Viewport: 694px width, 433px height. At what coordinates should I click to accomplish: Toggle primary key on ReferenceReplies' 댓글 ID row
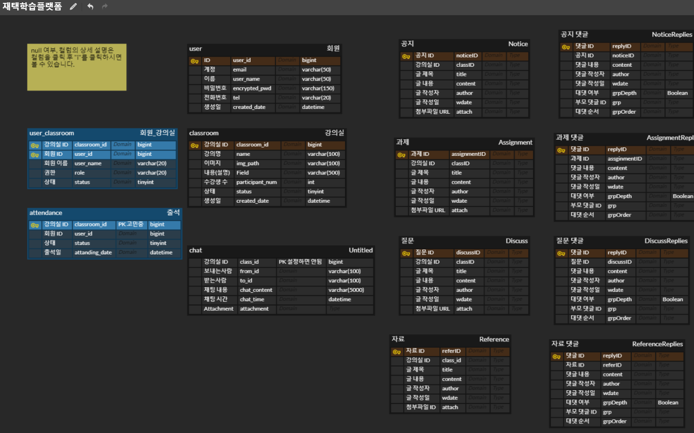click(x=556, y=356)
